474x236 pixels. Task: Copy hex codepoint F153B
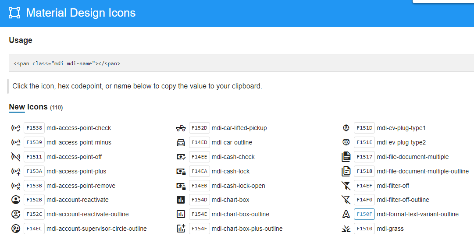pos(34,186)
